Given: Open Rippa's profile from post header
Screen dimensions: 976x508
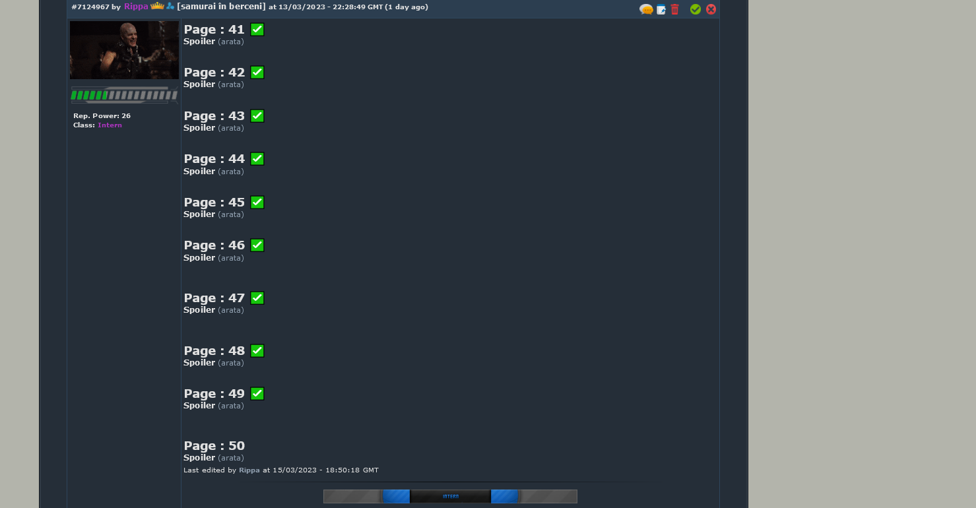Looking at the screenshot, I should tap(136, 7).
